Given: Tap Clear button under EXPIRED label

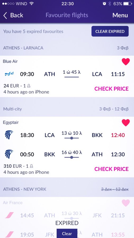Looking at the screenshot, I should 67,234.
